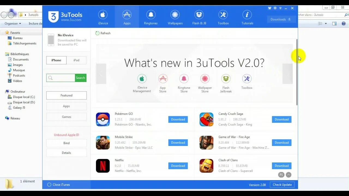Image resolution: width=349 pixels, height=196 pixels.
Task: Download Clash of Clans
Action: pos(282,166)
